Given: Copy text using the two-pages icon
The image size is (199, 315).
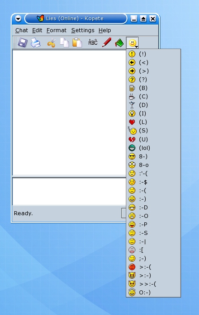Looking at the screenshot, I should tap(65, 43).
